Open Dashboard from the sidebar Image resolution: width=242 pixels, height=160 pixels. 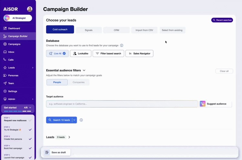point(14,28)
